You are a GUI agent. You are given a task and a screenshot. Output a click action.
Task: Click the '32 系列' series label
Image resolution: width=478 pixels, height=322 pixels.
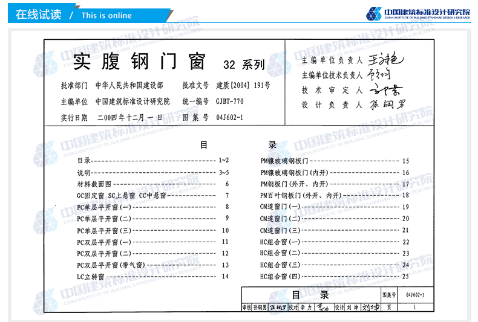[244, 65]
